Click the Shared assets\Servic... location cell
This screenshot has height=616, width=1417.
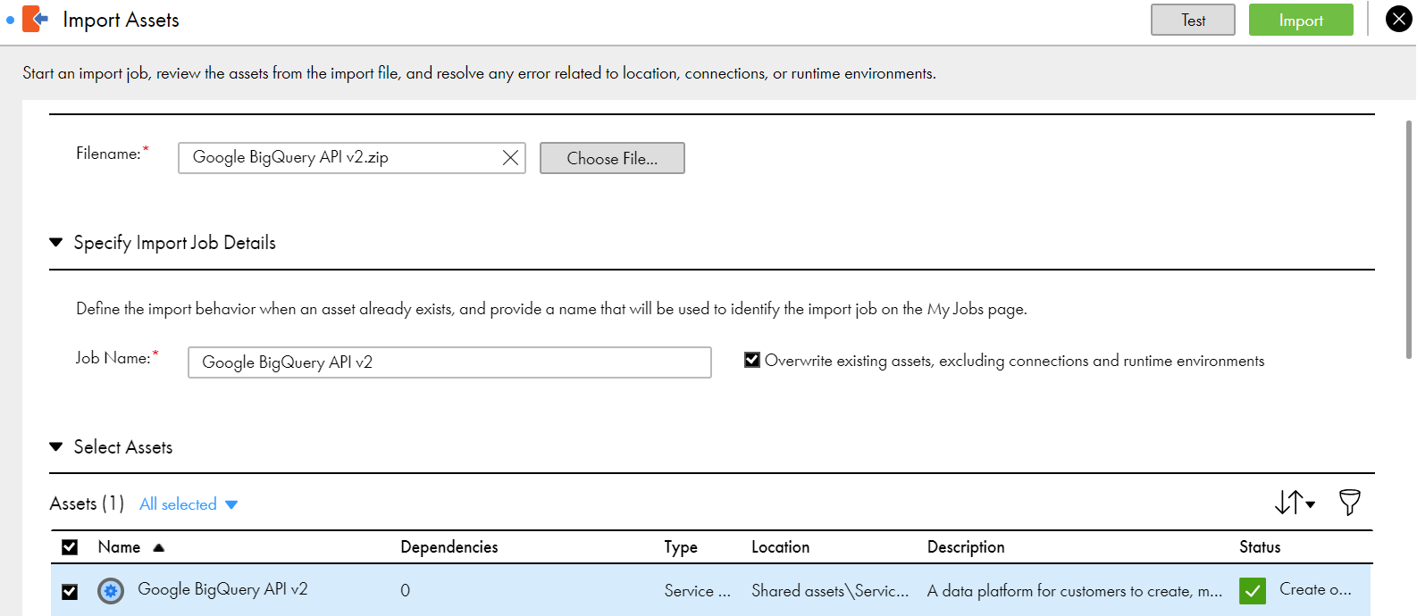[x=830, y=591]
